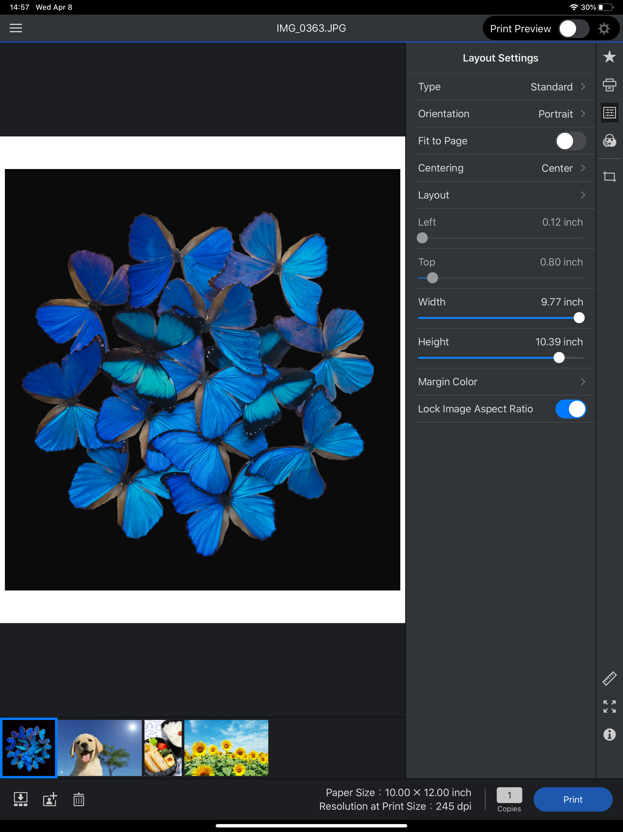Screen dimensions: 623x832
Task: Click the trash delete image icon
Action: 78,799
